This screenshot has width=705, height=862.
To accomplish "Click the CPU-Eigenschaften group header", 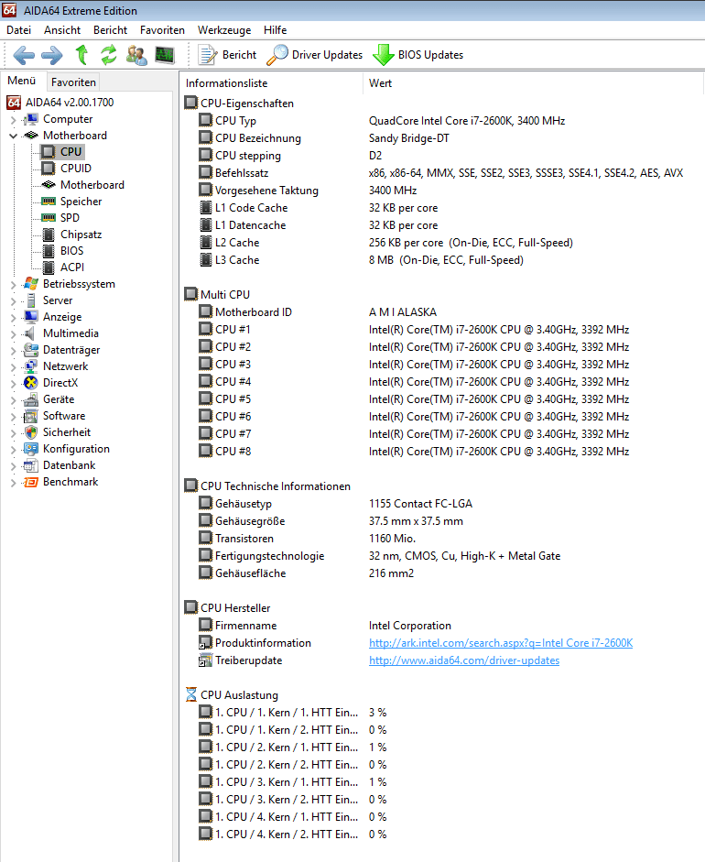I will coord(239,103).
